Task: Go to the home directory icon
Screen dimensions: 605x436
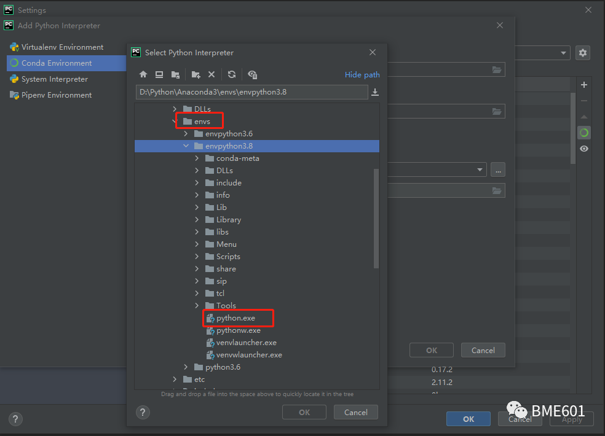Action: click(x=143, y=74)
